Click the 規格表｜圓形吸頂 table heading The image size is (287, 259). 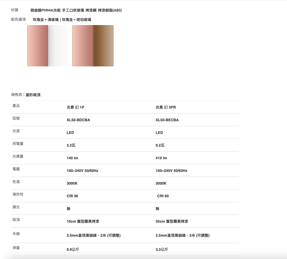(x=26, y=95)
